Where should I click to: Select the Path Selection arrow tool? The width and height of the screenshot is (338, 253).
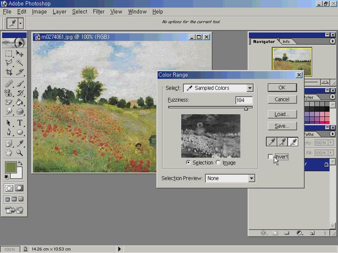(8, 123)
